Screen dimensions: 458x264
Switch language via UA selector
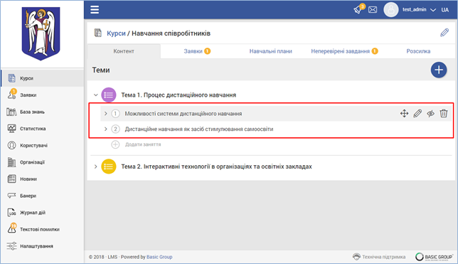pos(445,10)
